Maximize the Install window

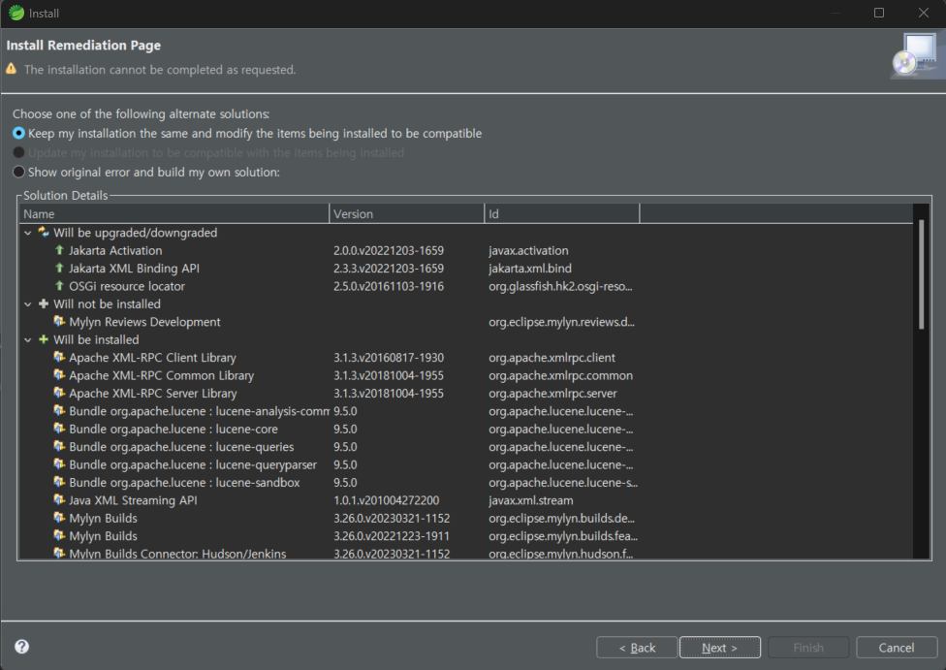pos(879,13)
